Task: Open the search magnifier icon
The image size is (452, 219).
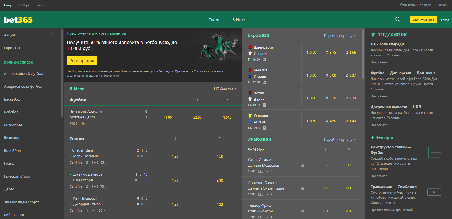Action: point(397,20)
